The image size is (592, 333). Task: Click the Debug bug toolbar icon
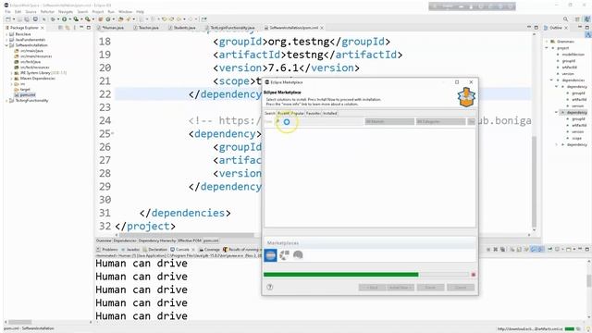tap(53, 18)
